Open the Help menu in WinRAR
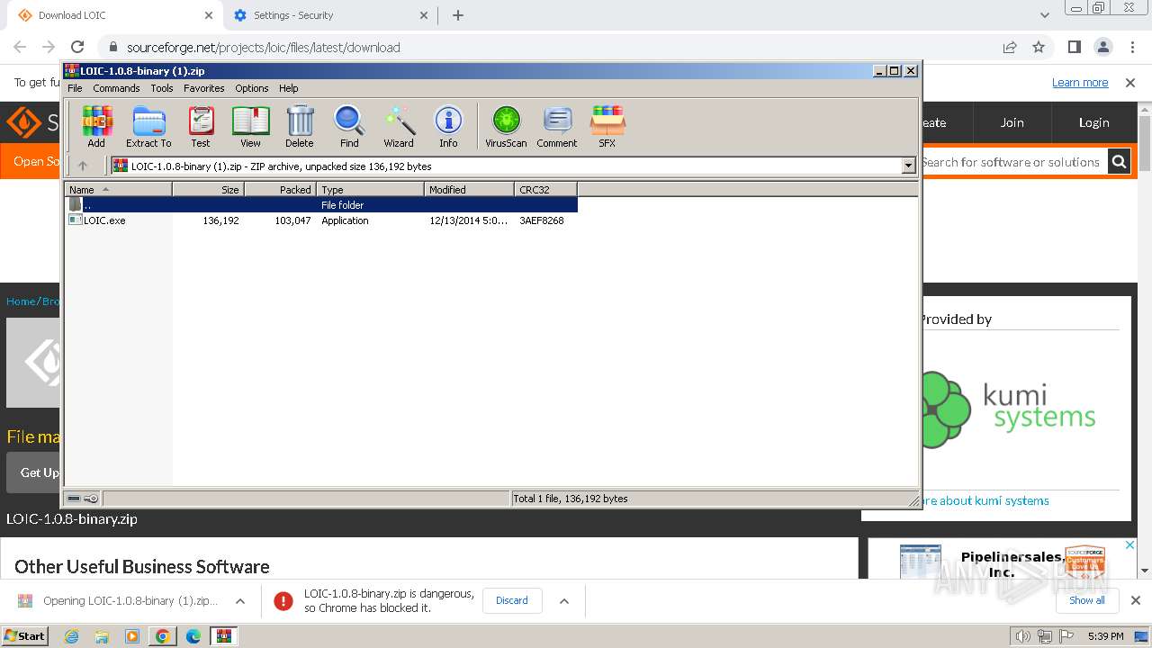This screenshot has height=648, width=1152. point(288,88)
